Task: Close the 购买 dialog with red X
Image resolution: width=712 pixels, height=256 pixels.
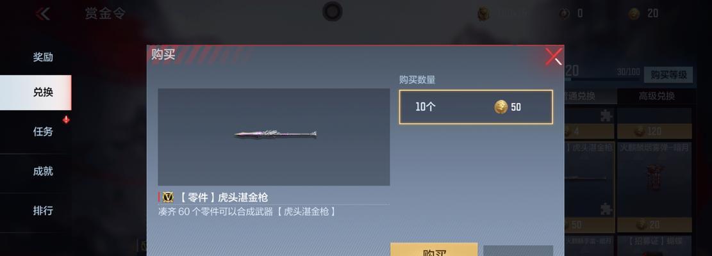Action: click(x=554, y=57)
